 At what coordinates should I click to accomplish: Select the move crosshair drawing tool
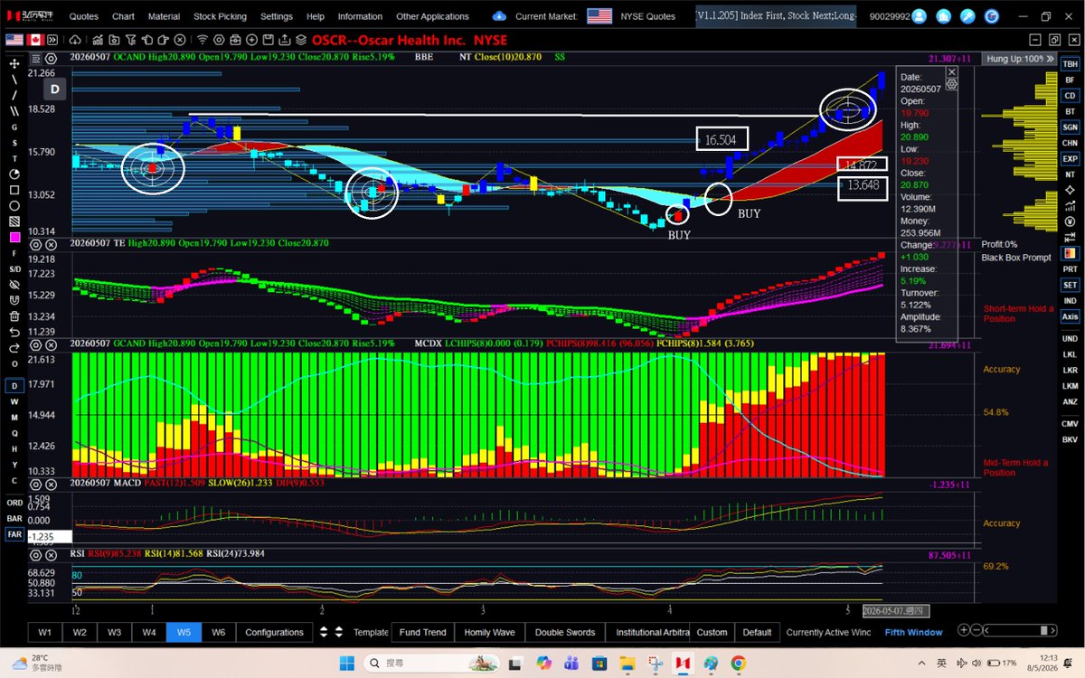tap(14, 63)
